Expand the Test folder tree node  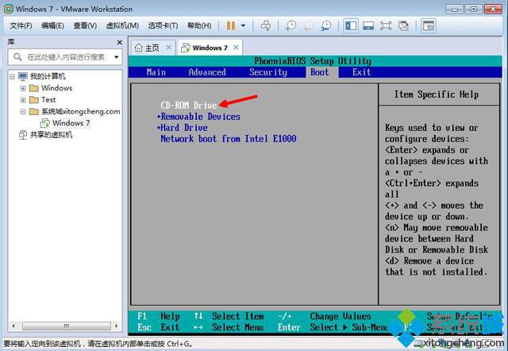click(x=23, y=100)
